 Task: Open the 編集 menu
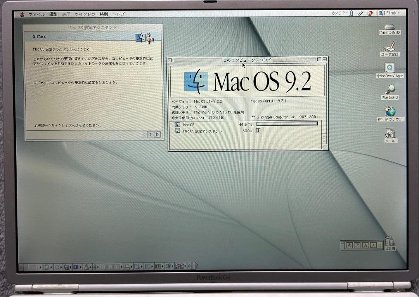[54, 14]
